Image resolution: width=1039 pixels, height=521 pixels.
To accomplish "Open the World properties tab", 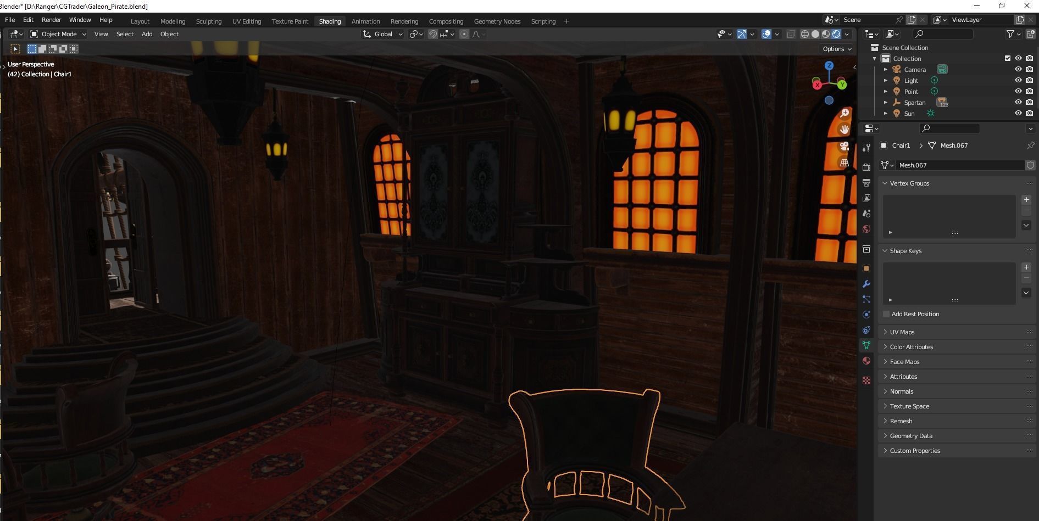I will coord(866,228).
